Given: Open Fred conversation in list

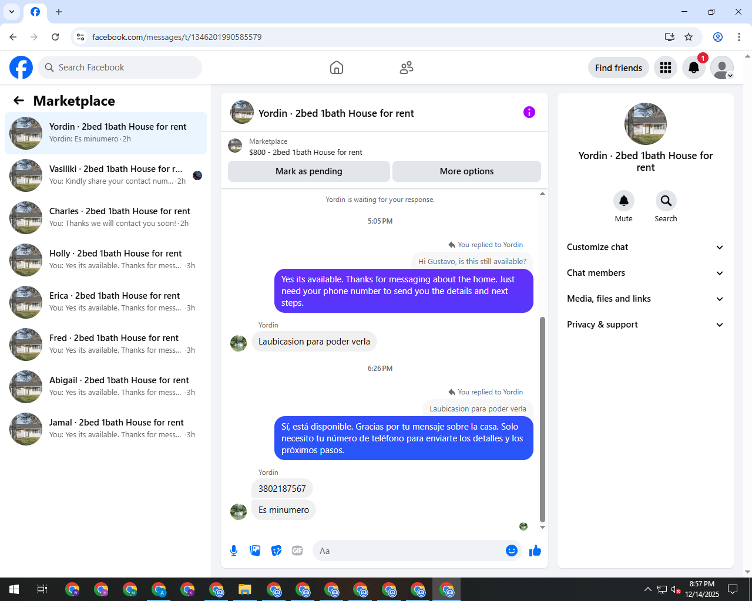Looking at the screenshot, I should pyautogui.click(x=106, y=345).
